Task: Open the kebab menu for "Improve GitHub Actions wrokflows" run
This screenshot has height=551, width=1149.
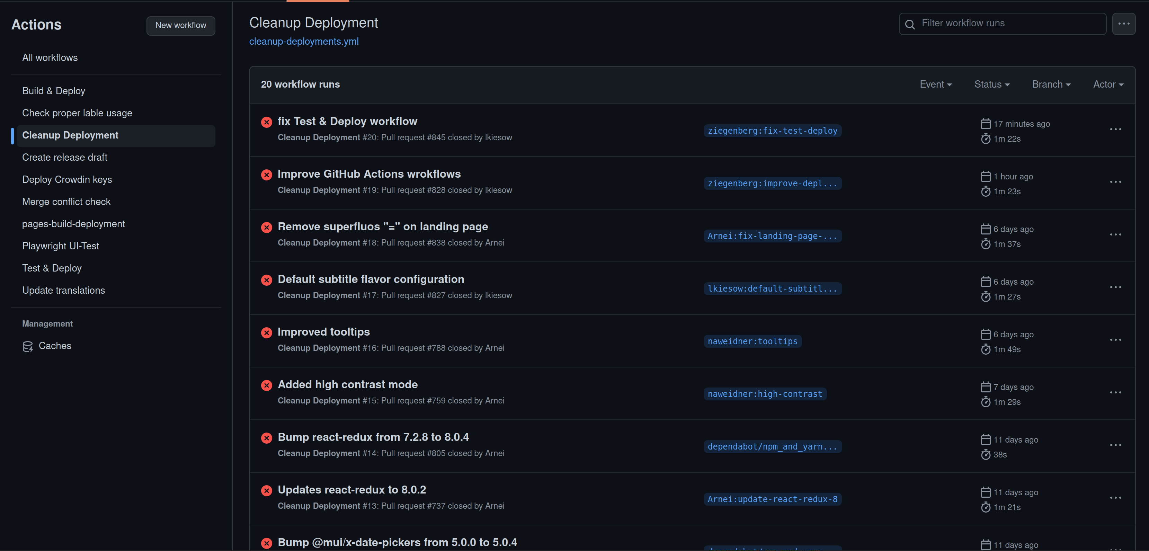Action: coord(1115,182)
